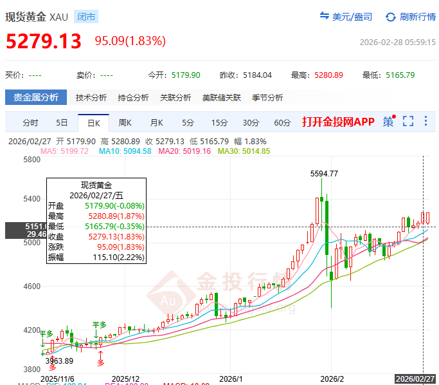Select the 贵金属分析 tab
The image size is (439, 385).
pyautogui.click(x=36, y=97)
